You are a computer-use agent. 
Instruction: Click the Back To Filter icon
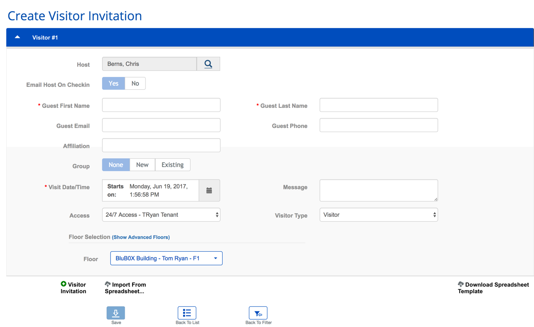coord(258,313)
